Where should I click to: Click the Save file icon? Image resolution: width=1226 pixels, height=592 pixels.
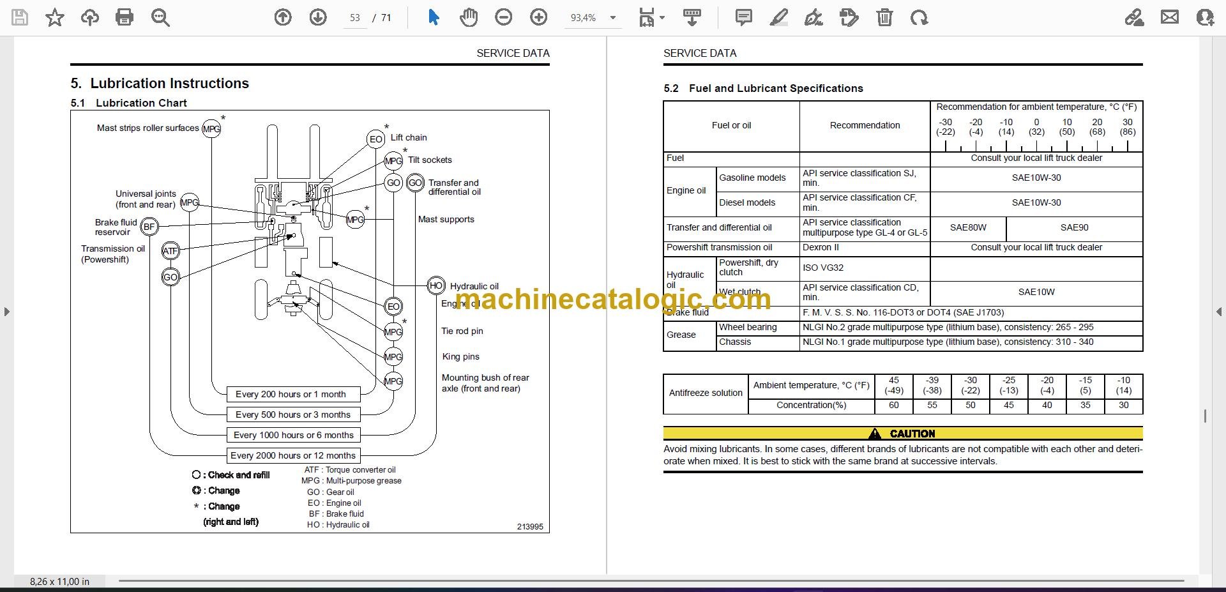(x=20, y=18)
